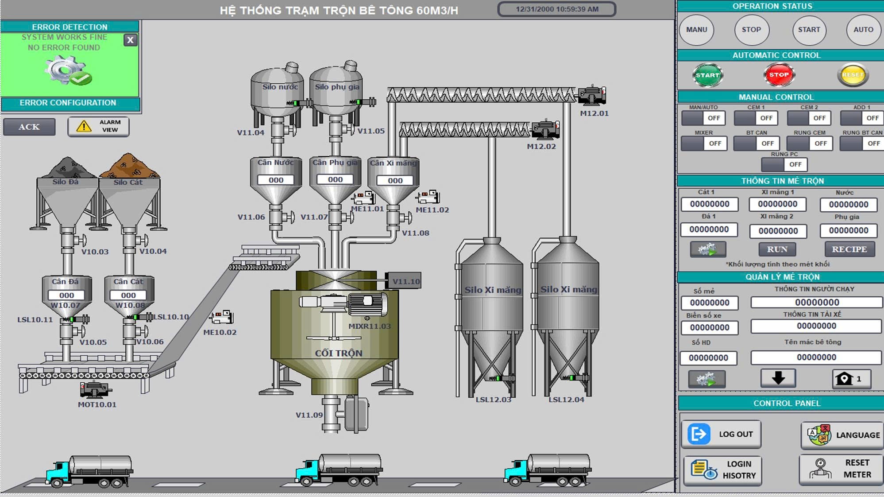
Task: Click the Biển số xe input field
Action: [x=709, y=327]
